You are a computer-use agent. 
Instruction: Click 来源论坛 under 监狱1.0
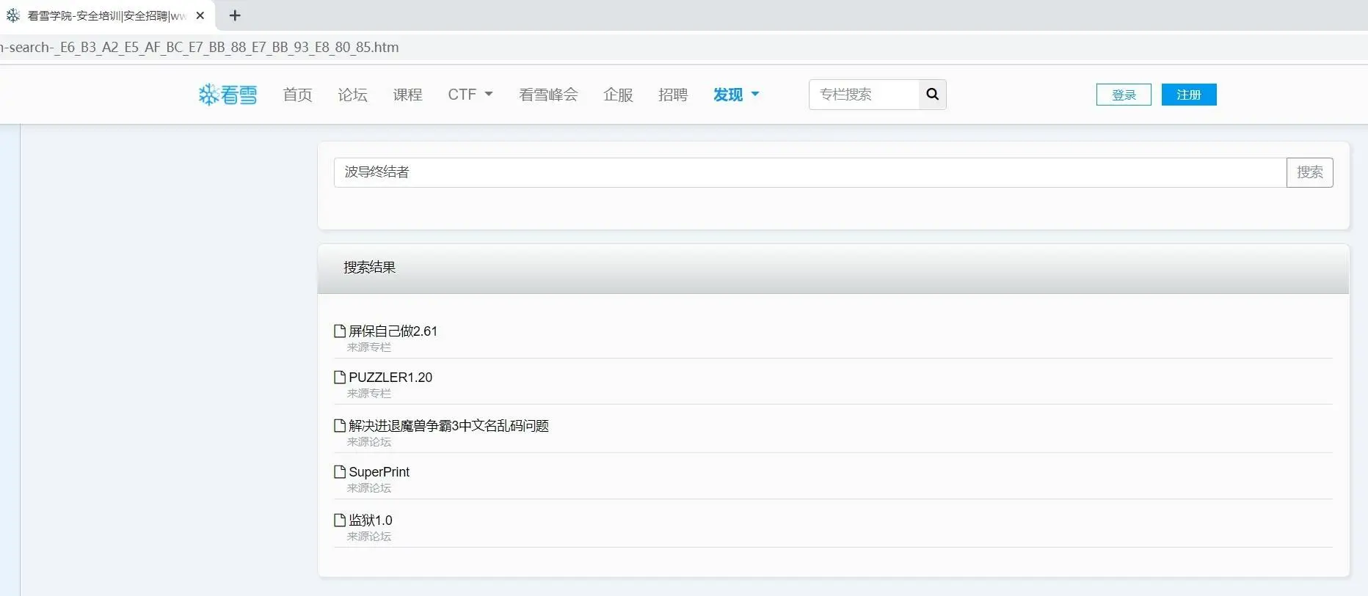369,537
